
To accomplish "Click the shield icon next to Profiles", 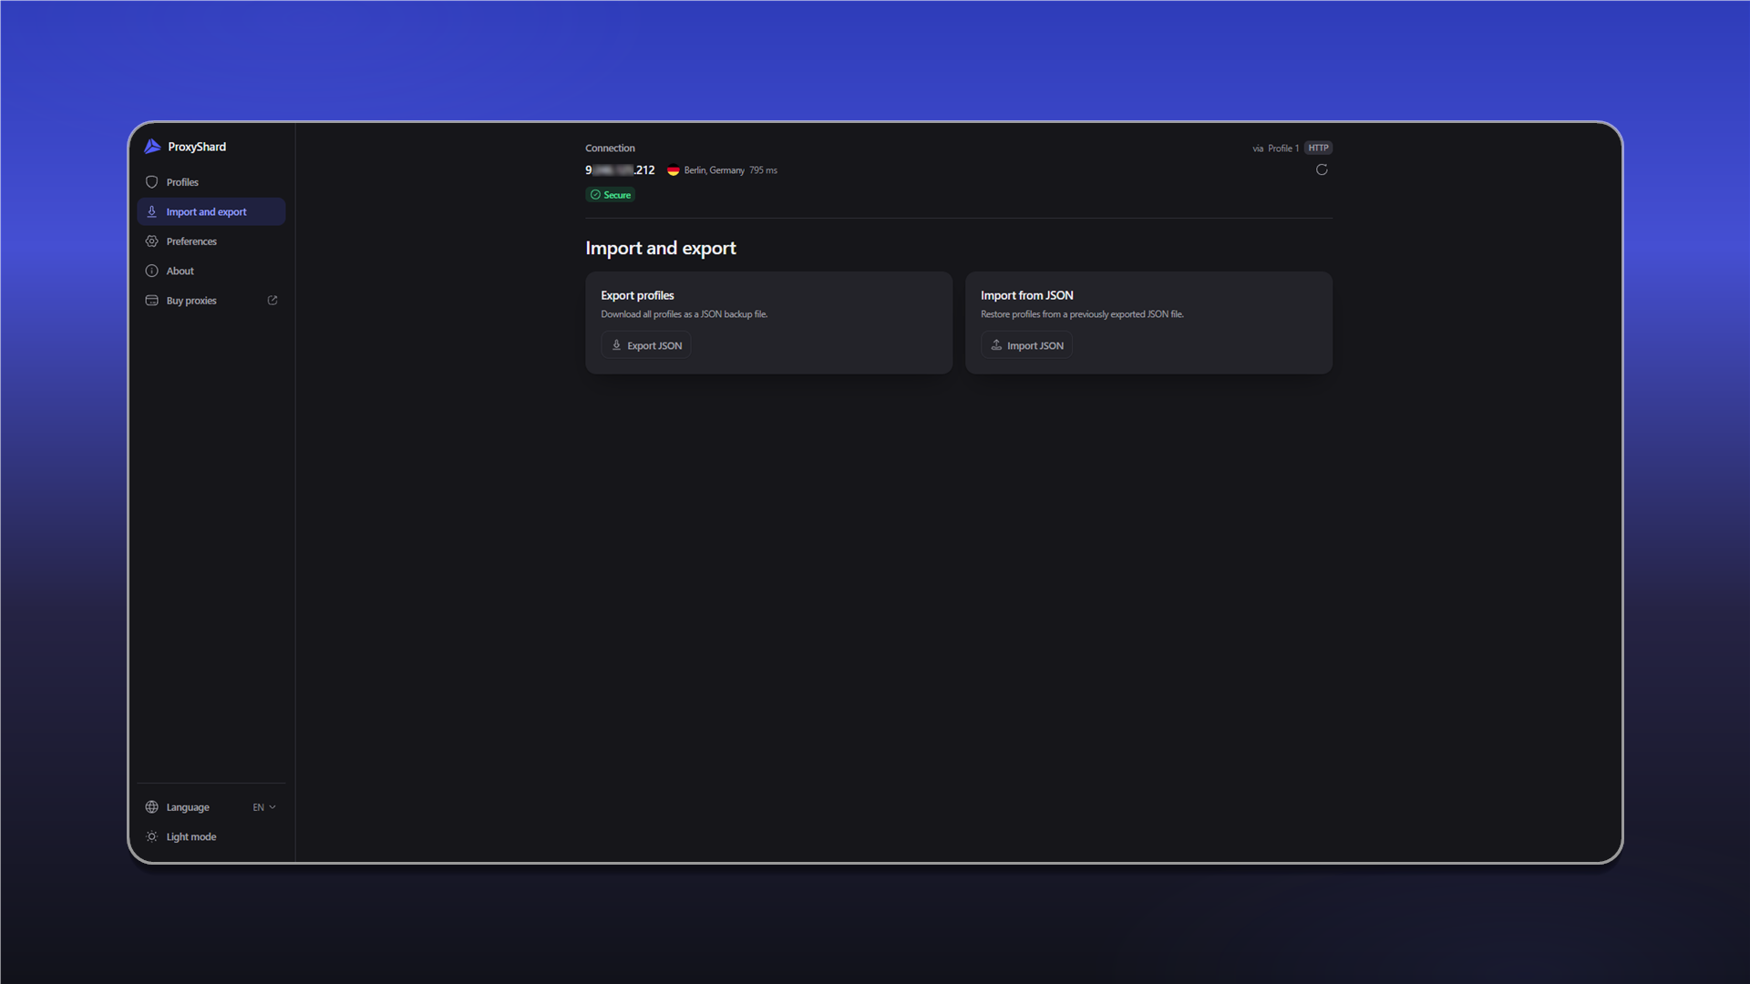I will pos(152,182).
